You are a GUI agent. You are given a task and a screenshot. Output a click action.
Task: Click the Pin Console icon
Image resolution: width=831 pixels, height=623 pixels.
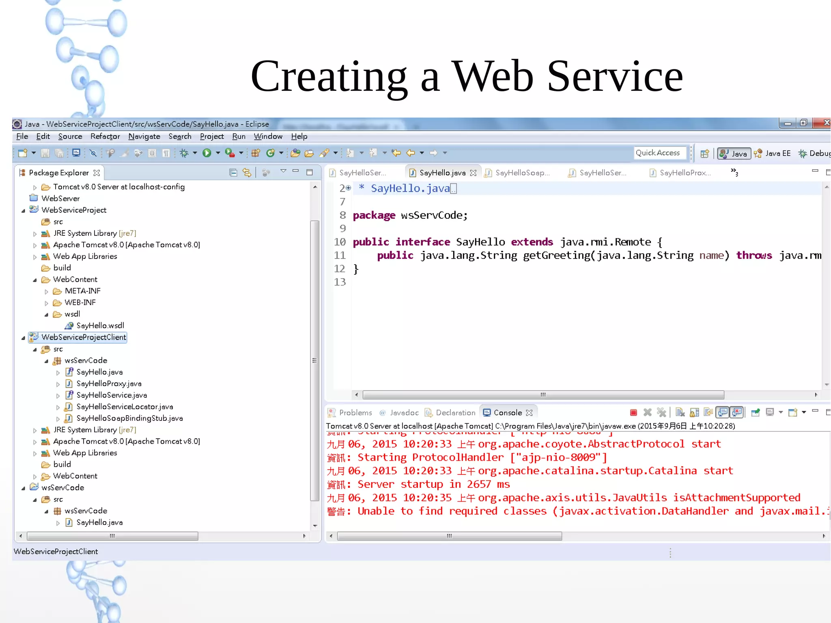[755, 413]
